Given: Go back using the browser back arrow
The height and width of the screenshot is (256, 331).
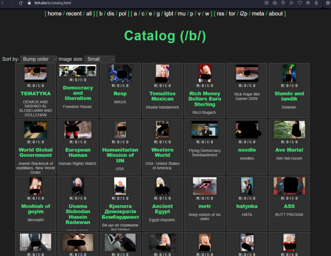Looking at the screenshot, I should (3, 3).
